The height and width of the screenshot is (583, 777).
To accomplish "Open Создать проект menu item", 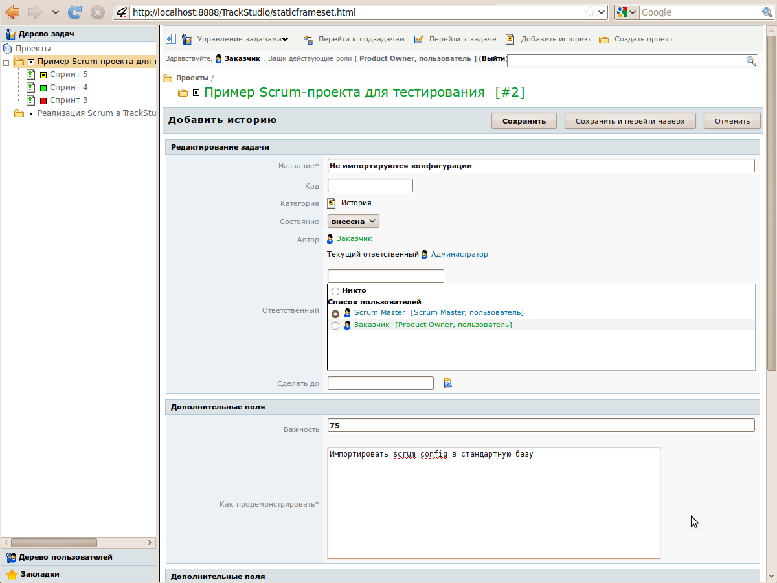I will tap(643, 39).
